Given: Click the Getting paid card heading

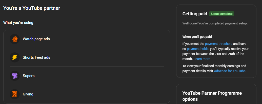Looking at the screenshot, I should coord(194,14).
